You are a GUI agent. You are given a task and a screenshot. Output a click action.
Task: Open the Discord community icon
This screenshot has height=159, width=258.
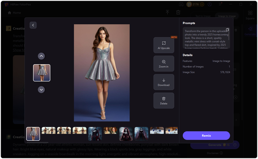182,4
